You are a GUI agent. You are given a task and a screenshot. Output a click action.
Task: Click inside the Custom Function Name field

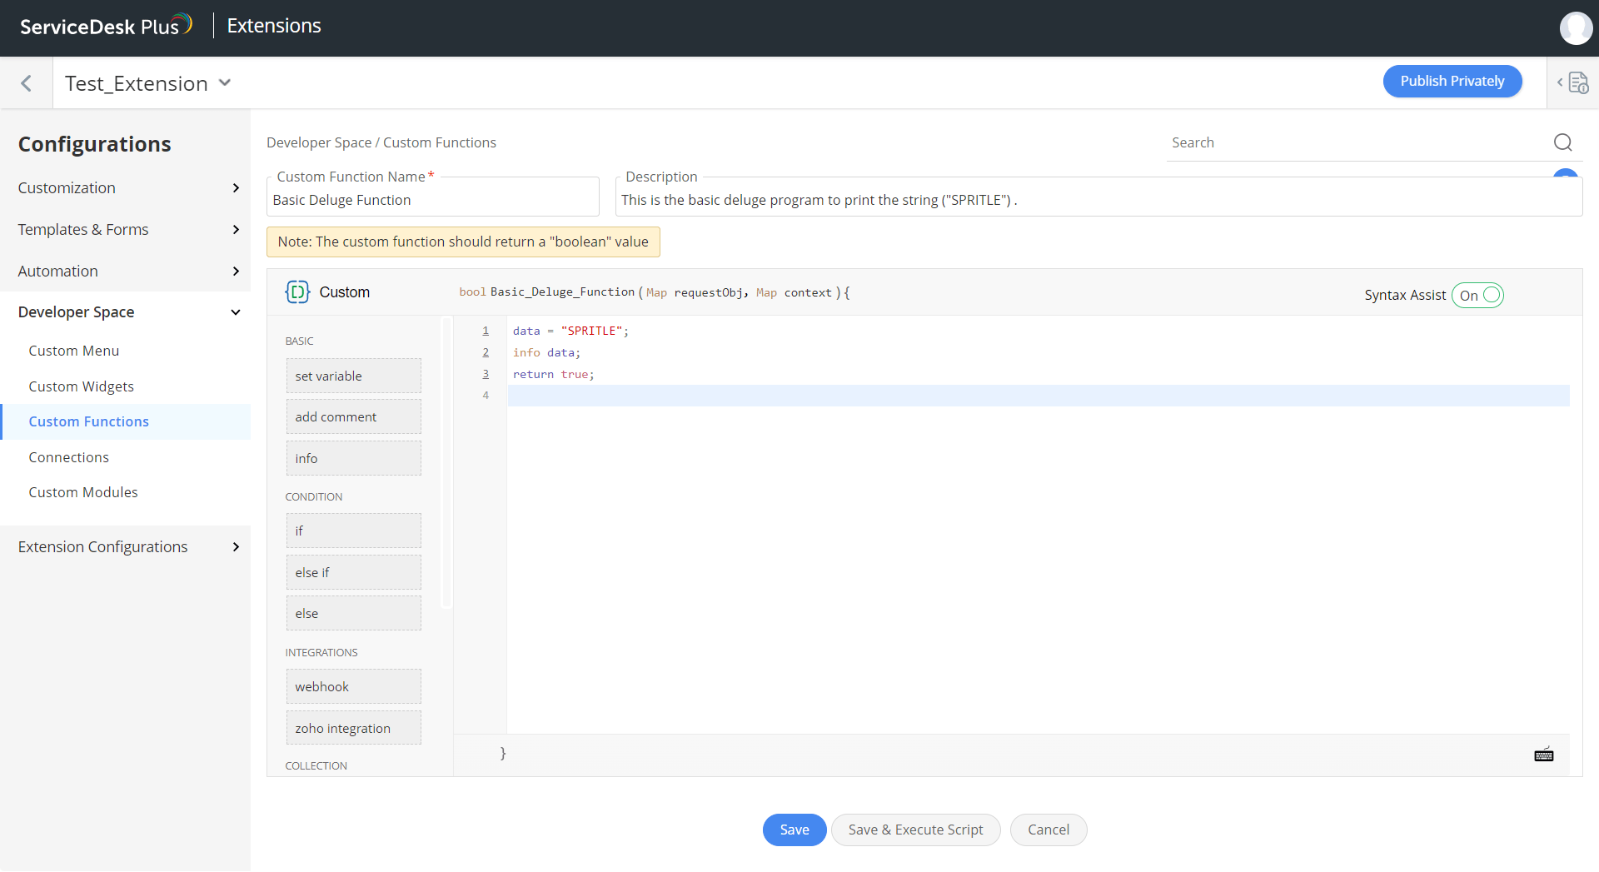(432, 199)
